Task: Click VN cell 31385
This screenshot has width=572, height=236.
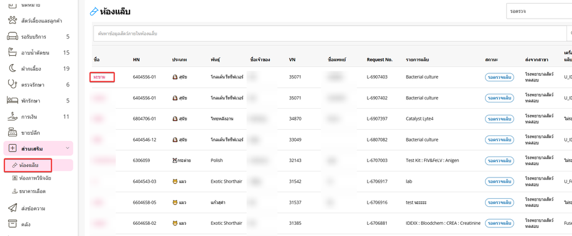Action: 295,223
